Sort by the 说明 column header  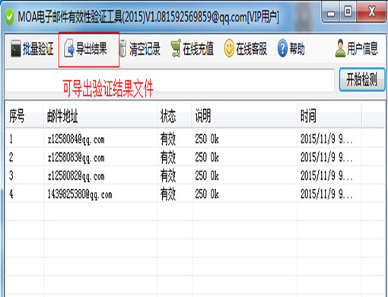(x=244, y=116)
